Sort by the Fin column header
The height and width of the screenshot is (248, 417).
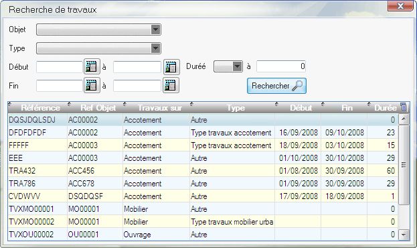pos(344,108)
